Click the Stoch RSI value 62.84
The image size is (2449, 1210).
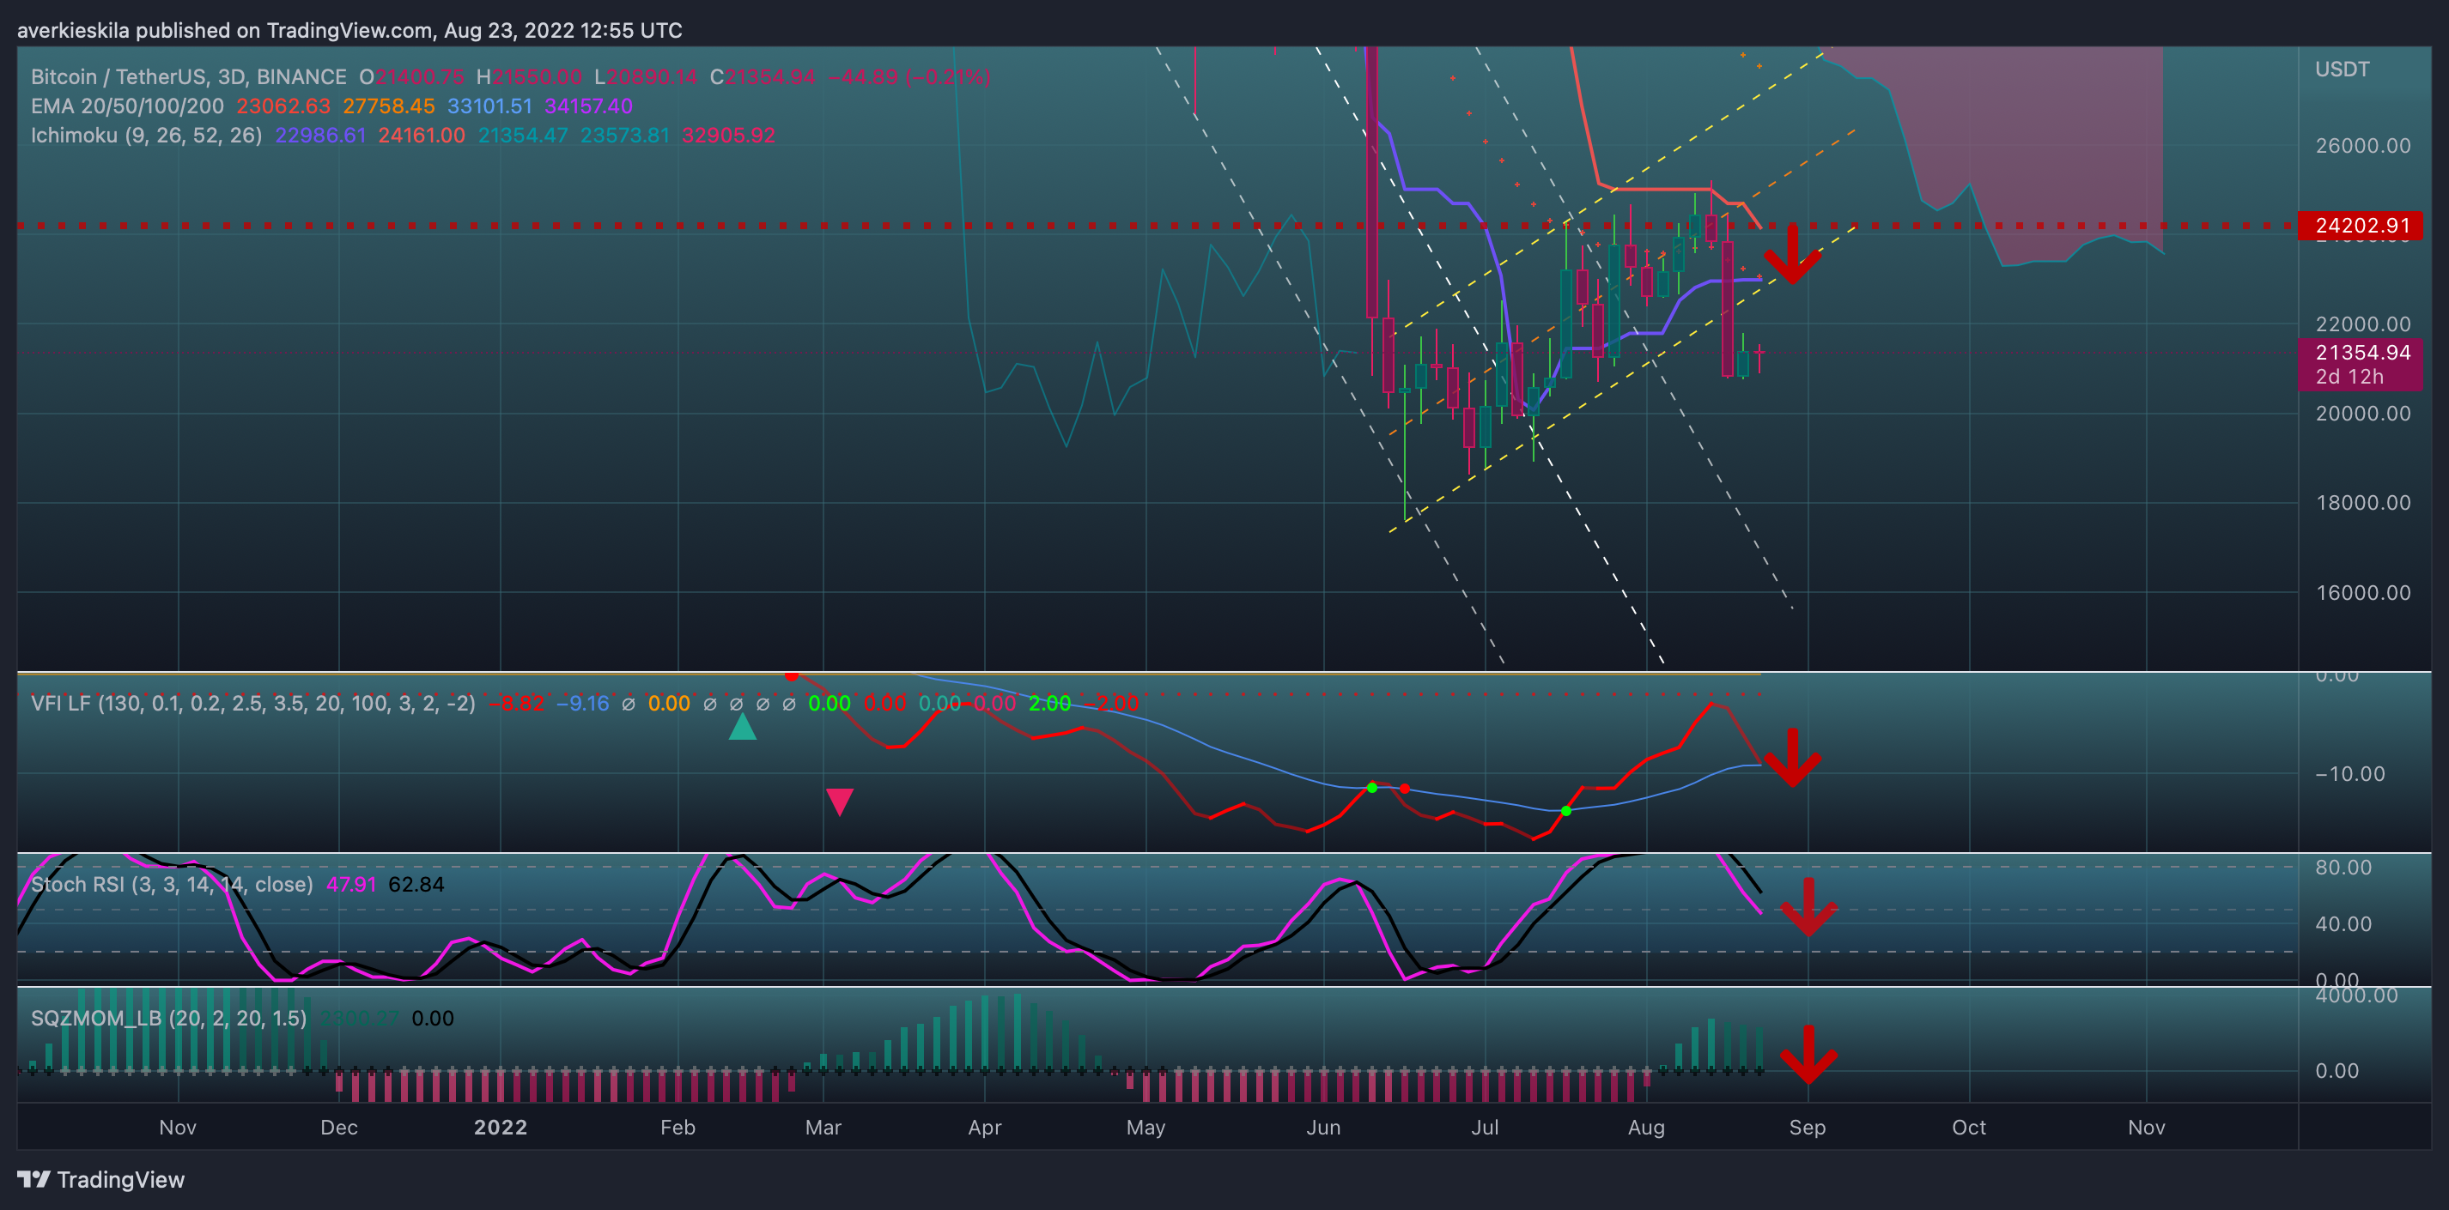tap(416, 884)
